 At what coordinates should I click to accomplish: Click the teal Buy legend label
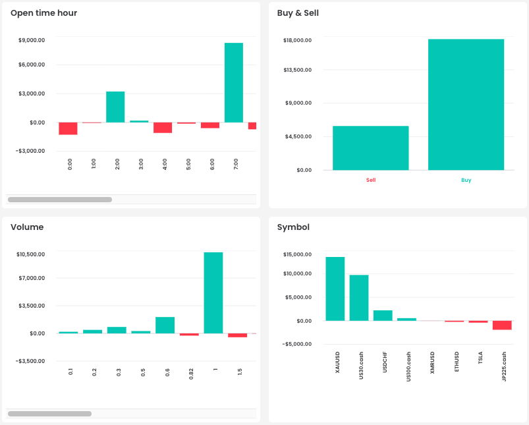466,180
